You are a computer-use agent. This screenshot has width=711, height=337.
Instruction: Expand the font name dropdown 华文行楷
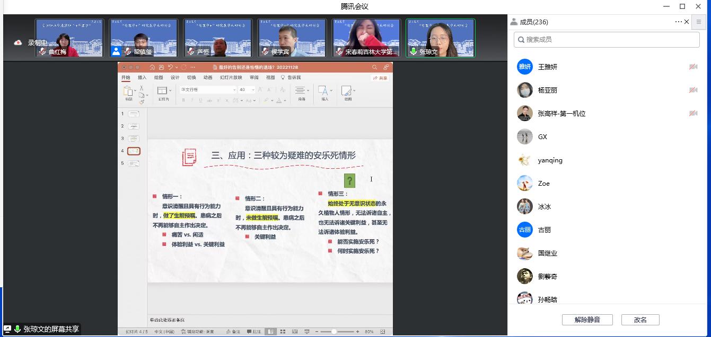234,90
